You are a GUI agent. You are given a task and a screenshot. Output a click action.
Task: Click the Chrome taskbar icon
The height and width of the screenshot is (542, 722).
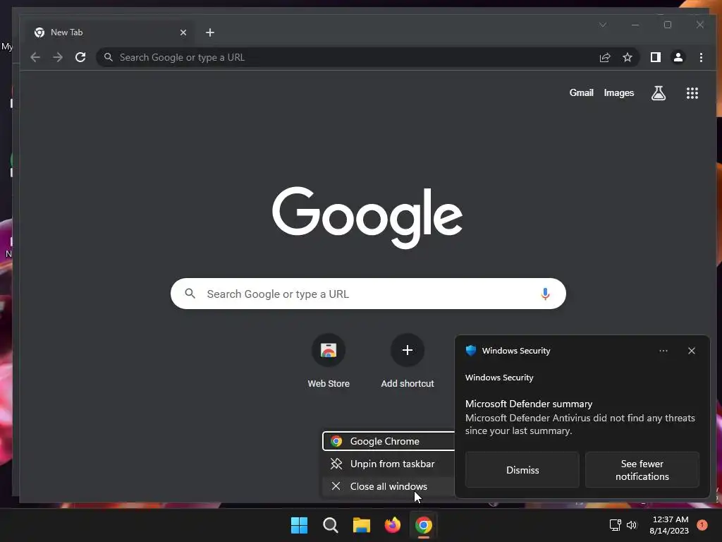pyautogui.click(x=424, y=525)
